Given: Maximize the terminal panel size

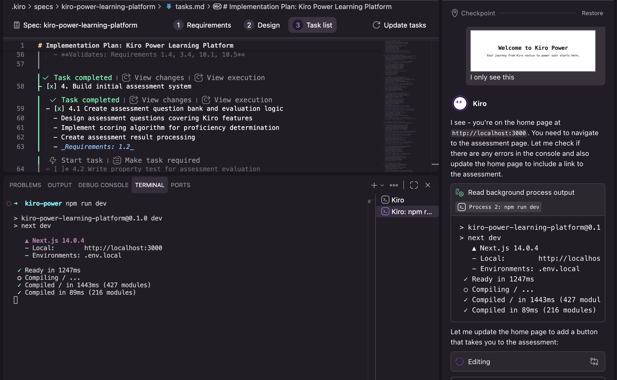Looking at the screenshot, I should (414, 185).
